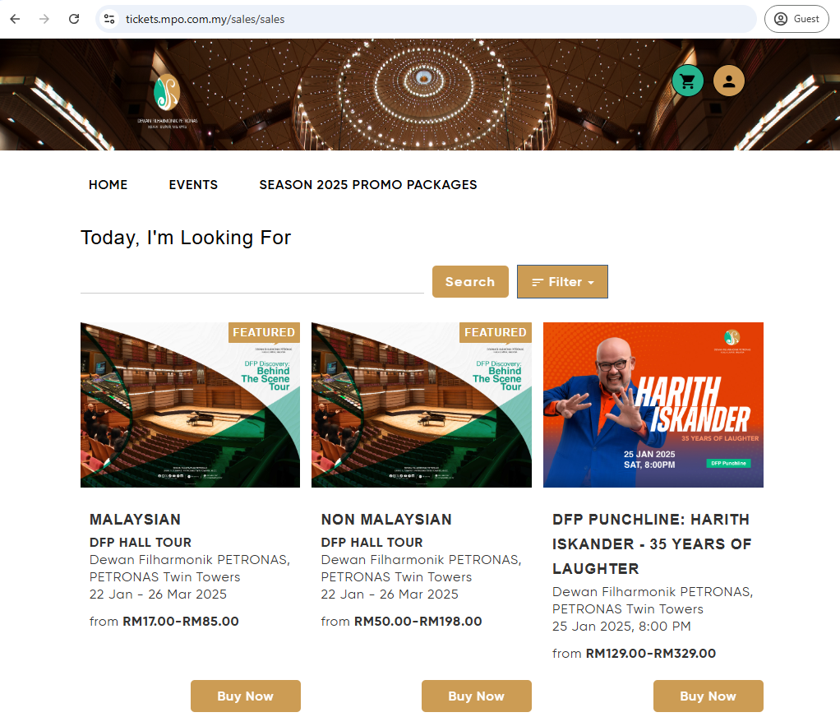Screen dimensions: 840x717
Task: Open the MALAYSIAN event title link
Action: tap(135, 520)
